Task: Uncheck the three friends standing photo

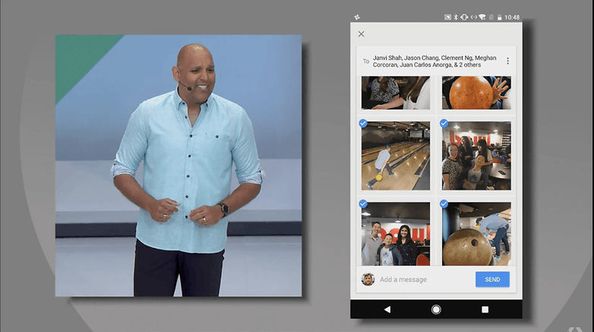Action: [363, 204]
